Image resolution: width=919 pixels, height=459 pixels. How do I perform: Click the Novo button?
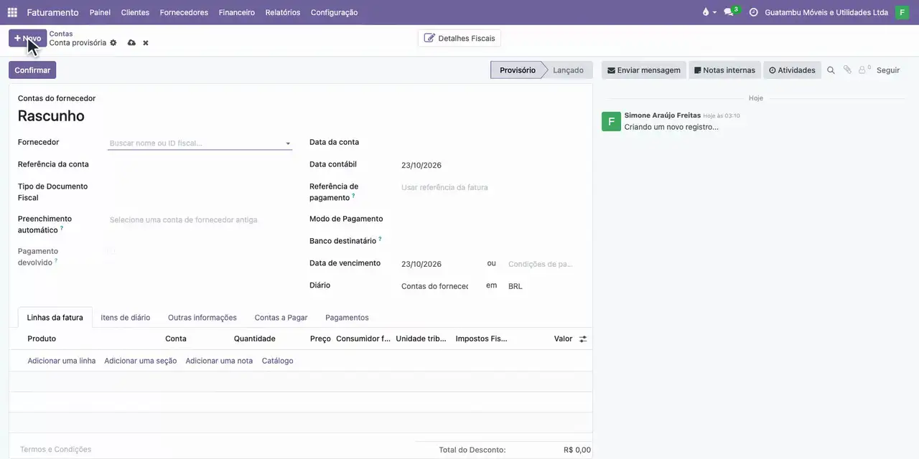coord(27,38)
